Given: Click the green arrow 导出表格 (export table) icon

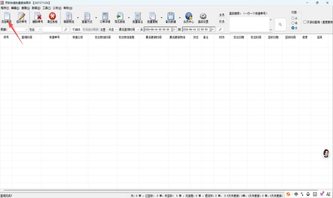Looking at the screenshot, I should (x=120, y=17).
